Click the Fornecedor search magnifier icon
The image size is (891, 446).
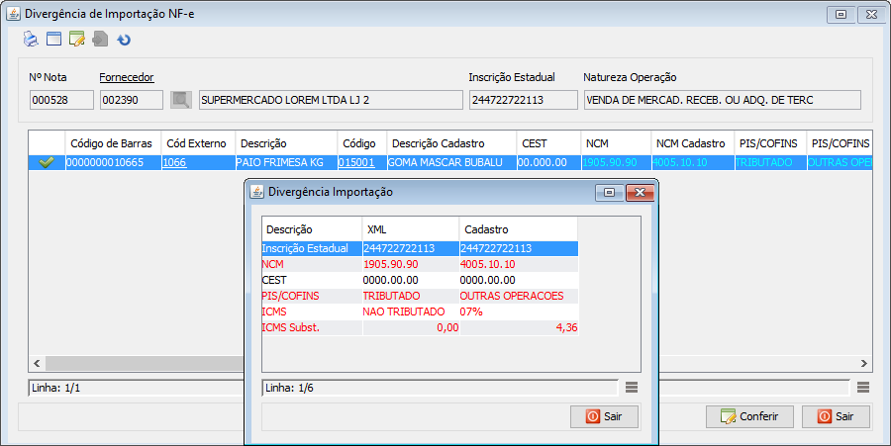pos(181,100)
